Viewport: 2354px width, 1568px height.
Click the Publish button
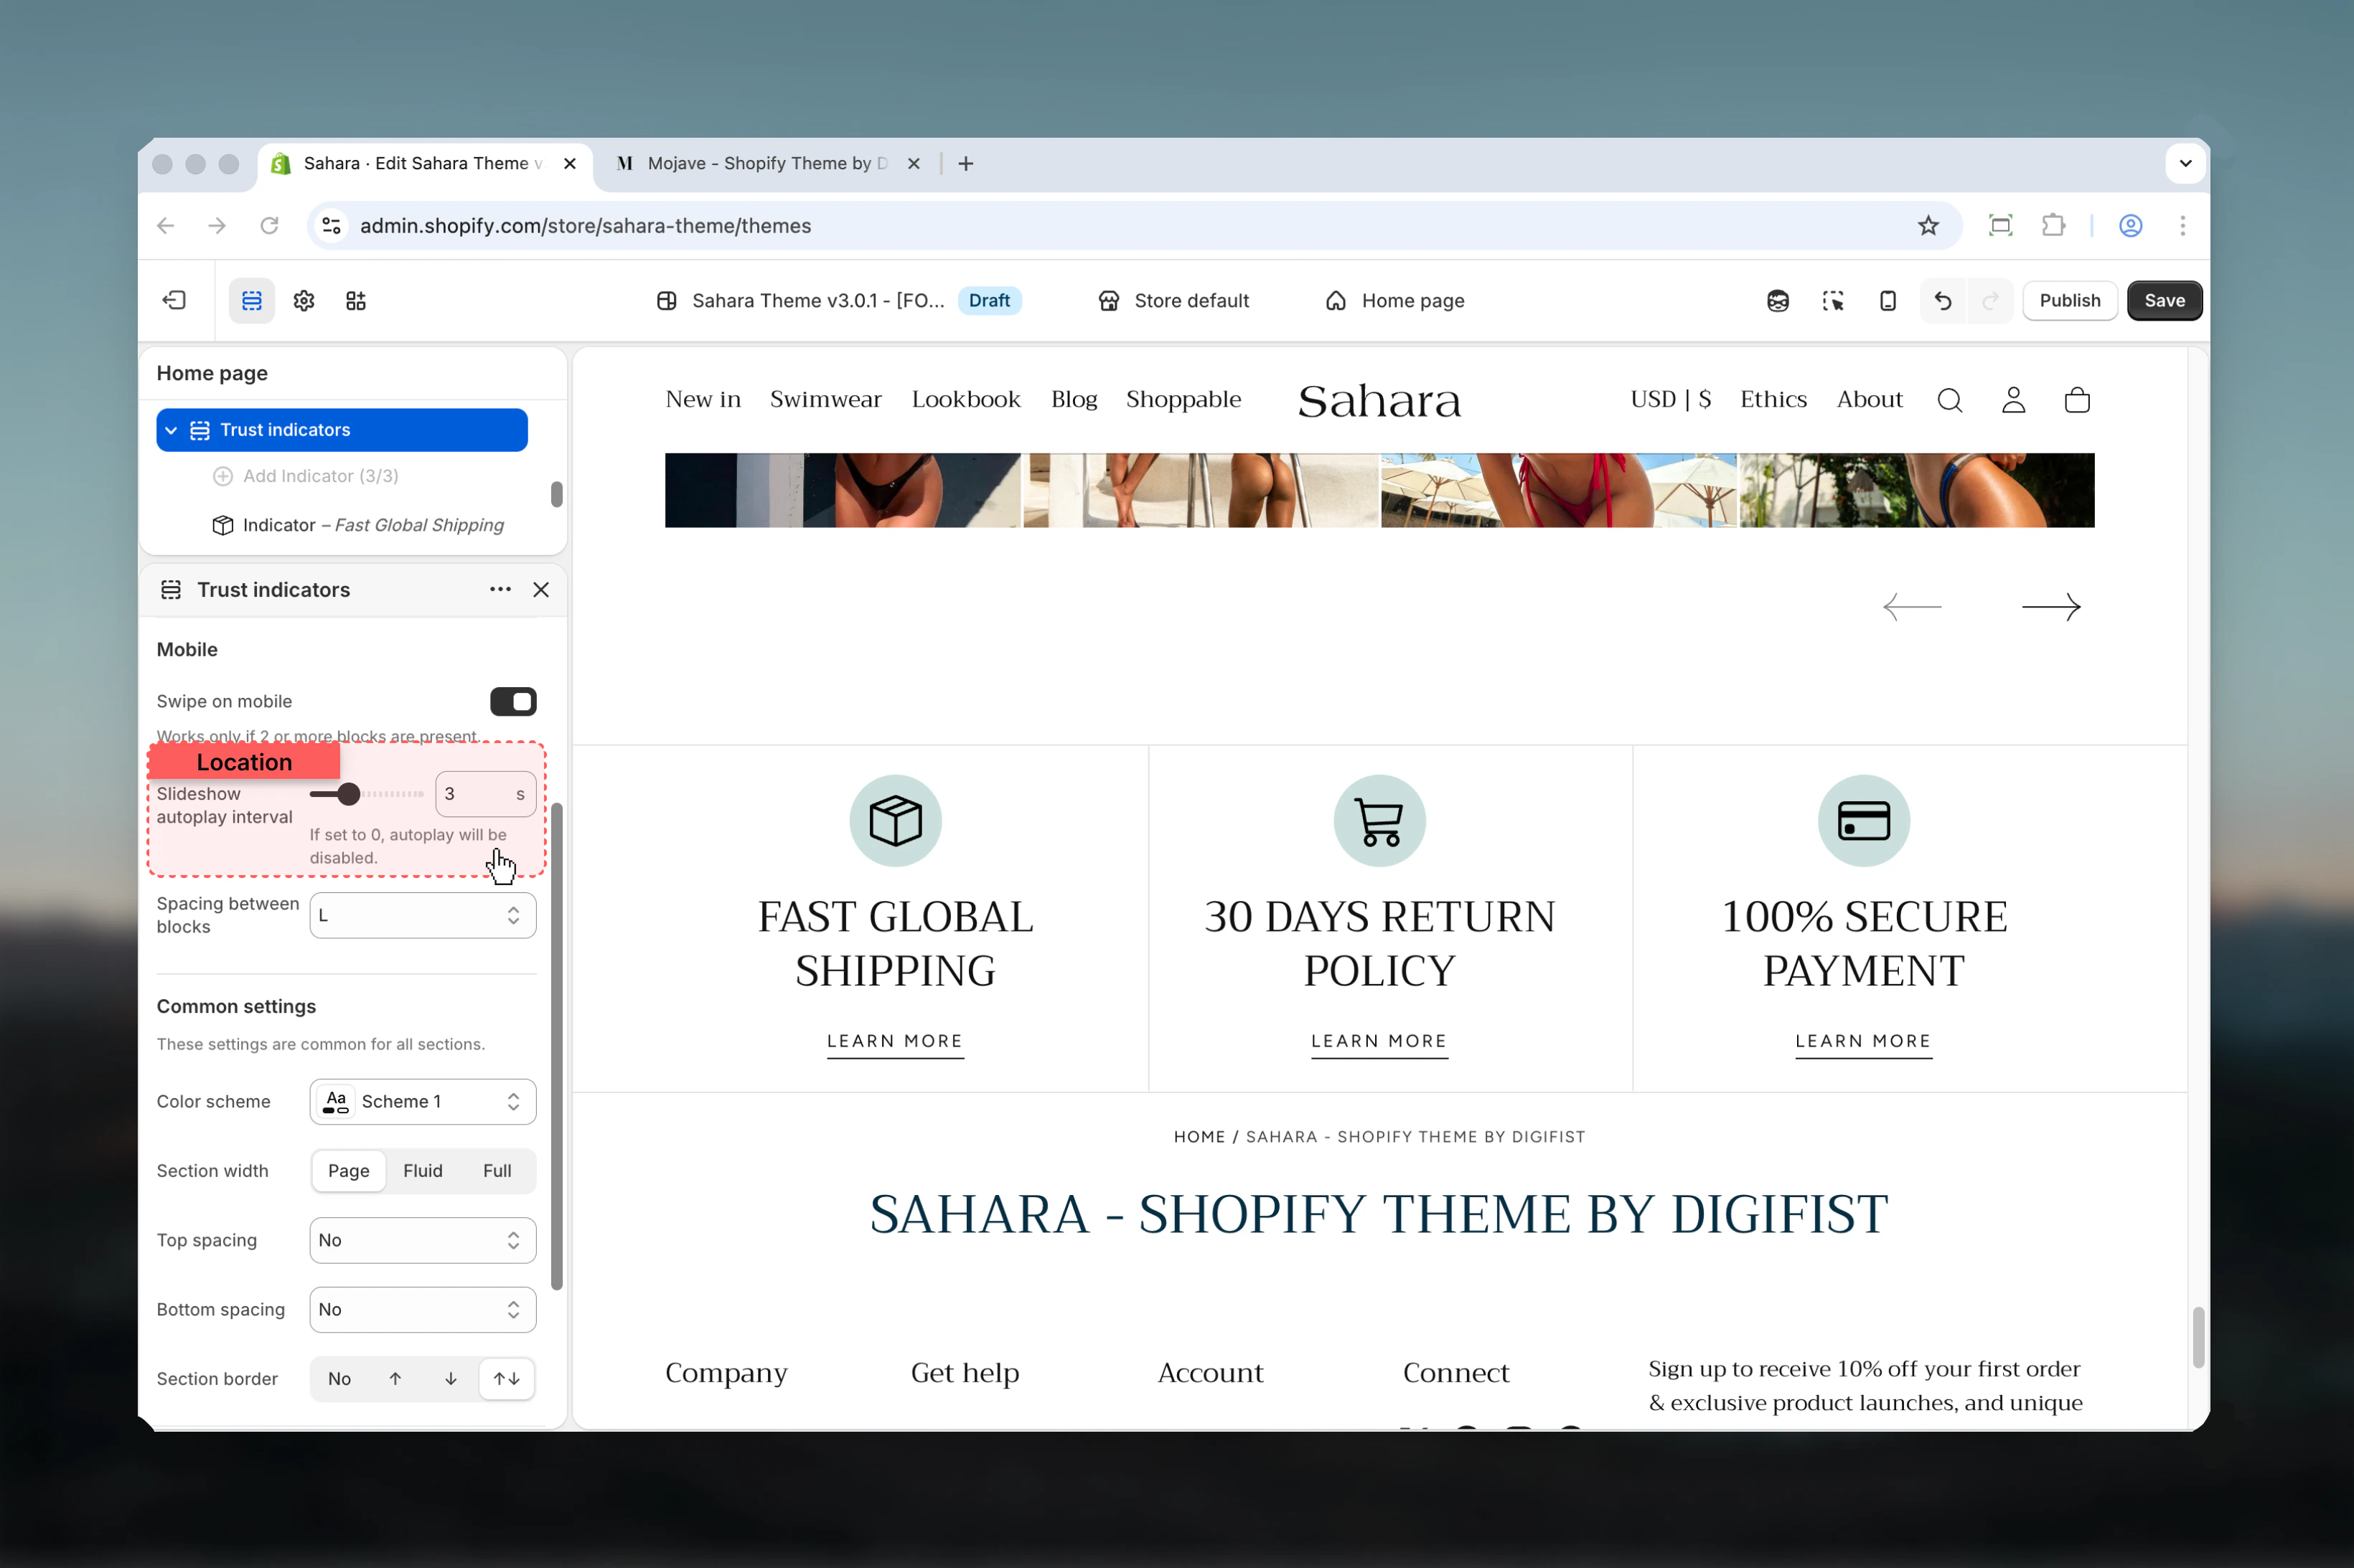pos(2070,301)
